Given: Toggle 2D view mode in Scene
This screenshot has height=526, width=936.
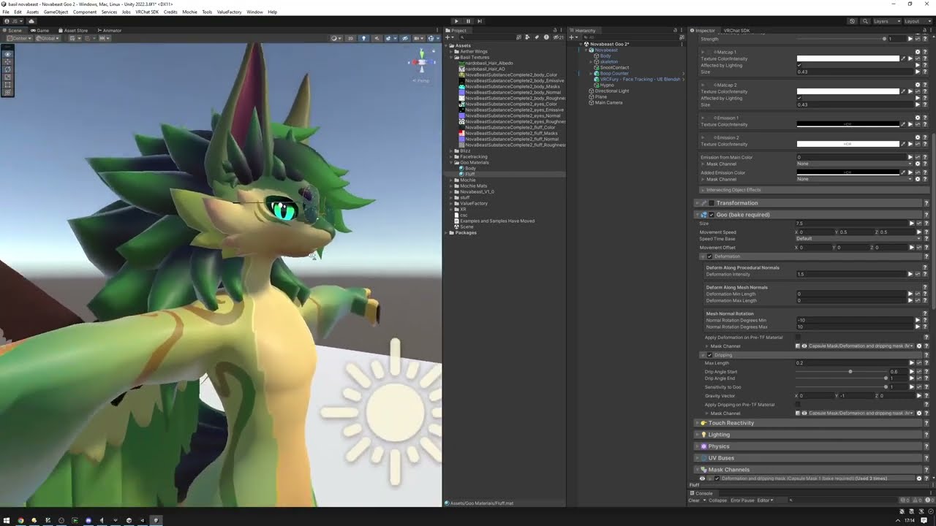Looking at the screenshot, I should coord(350,38).
